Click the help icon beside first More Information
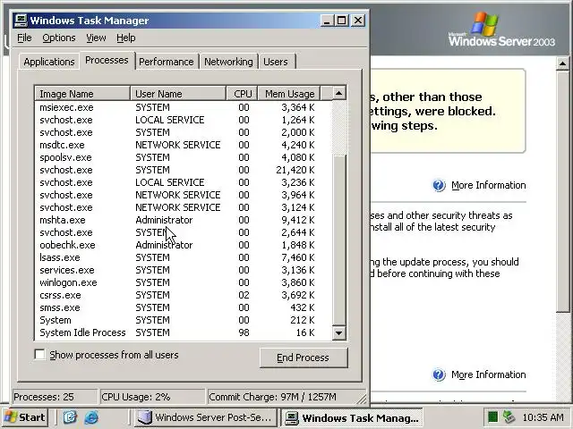Image resolution: width=573 pixels, height=429 pixels. 439,185
